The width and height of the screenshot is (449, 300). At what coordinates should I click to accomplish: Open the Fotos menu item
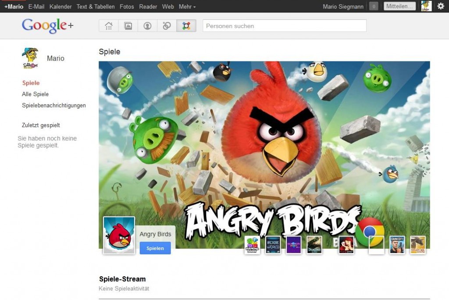(126, 7)
